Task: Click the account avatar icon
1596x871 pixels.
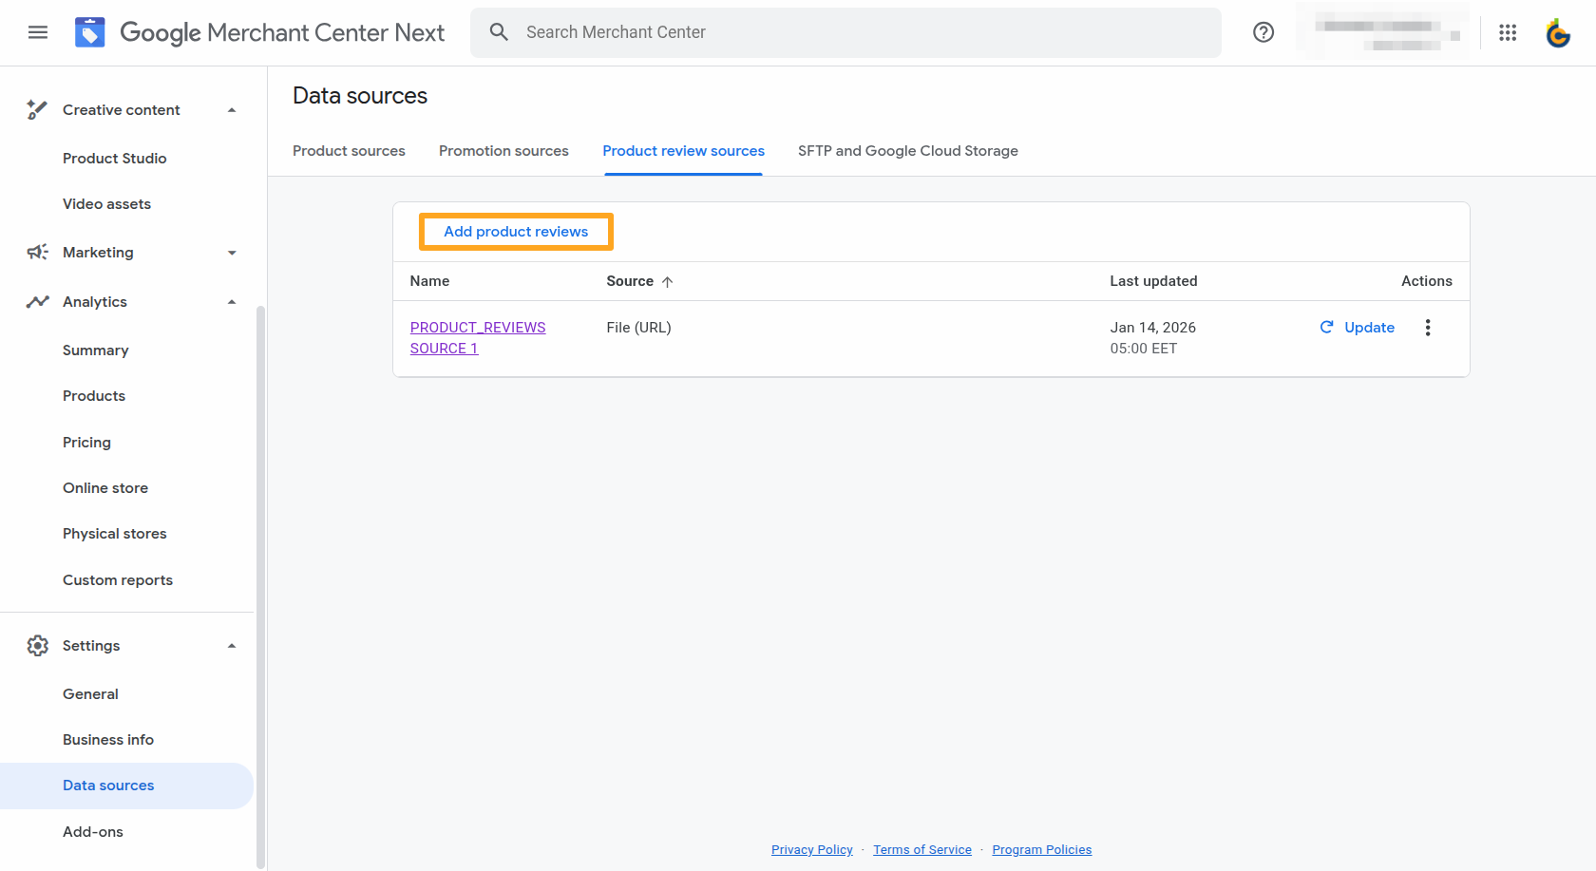Action: pos(1558,32)
